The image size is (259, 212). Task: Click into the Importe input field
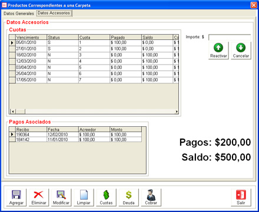230,37
